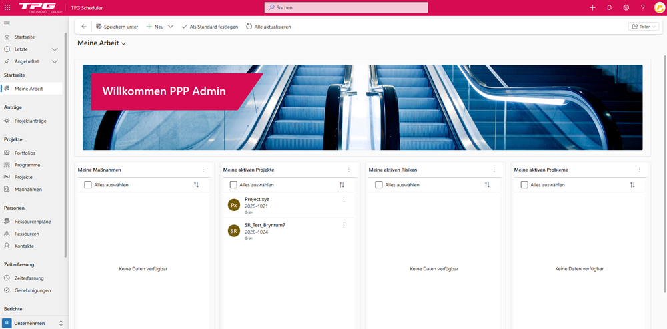
Task: Open the Teilen share dropdown
Action: tap(643, 27)
